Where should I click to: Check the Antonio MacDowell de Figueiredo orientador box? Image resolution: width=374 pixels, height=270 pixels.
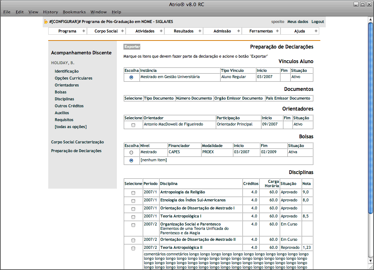click(x=133, y=125)
